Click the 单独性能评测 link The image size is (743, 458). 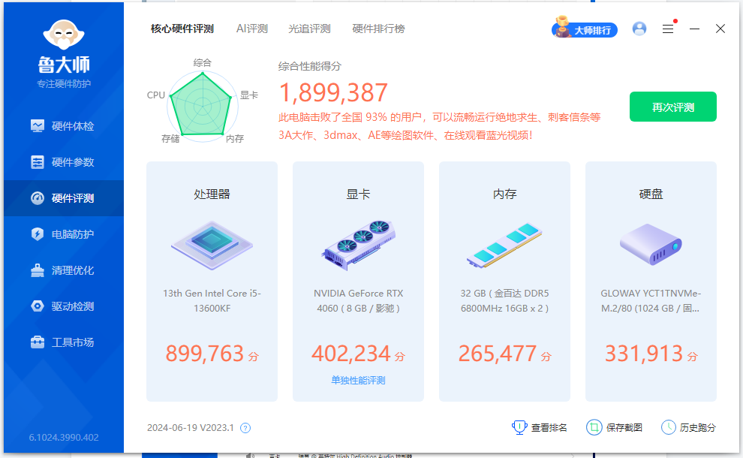pos(358,381)
